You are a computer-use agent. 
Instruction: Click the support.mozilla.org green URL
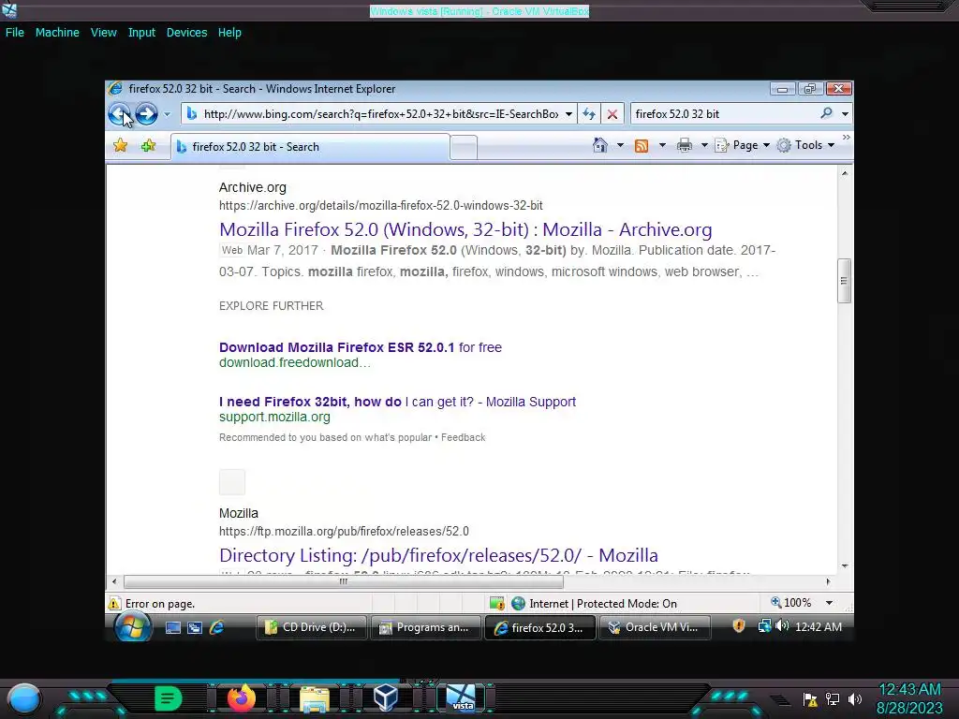coord(274,417)
